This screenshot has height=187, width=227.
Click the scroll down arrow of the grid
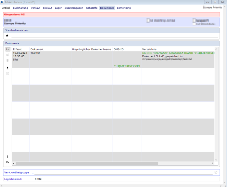click(x=216, y=160)
